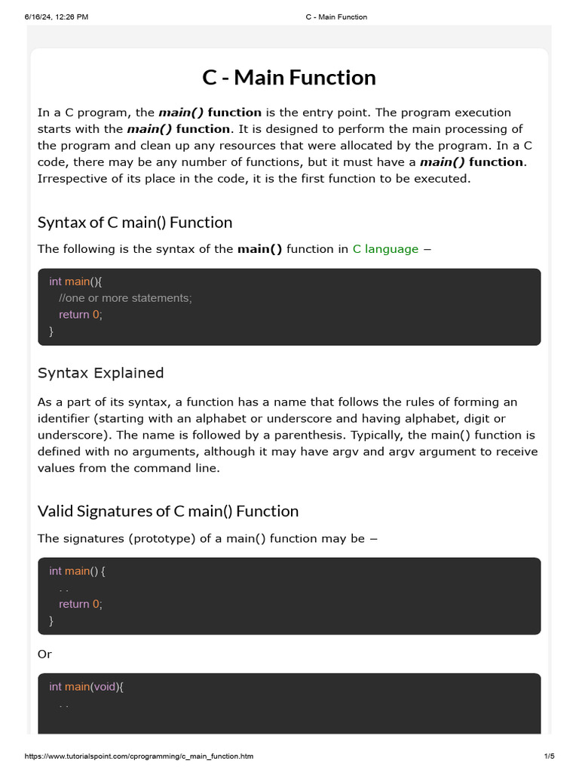Viewport: 579px width, 773px height.
Task: Select the "Syntax Explained" heading
Action: (x=100, y=373)
